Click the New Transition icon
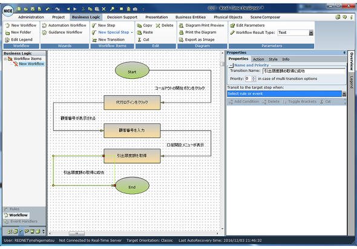 94,39
